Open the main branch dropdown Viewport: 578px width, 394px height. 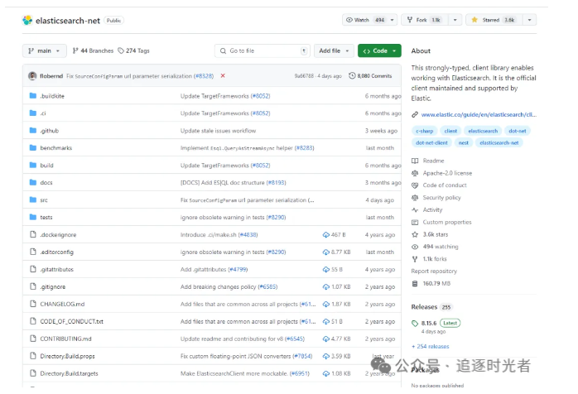44,50
